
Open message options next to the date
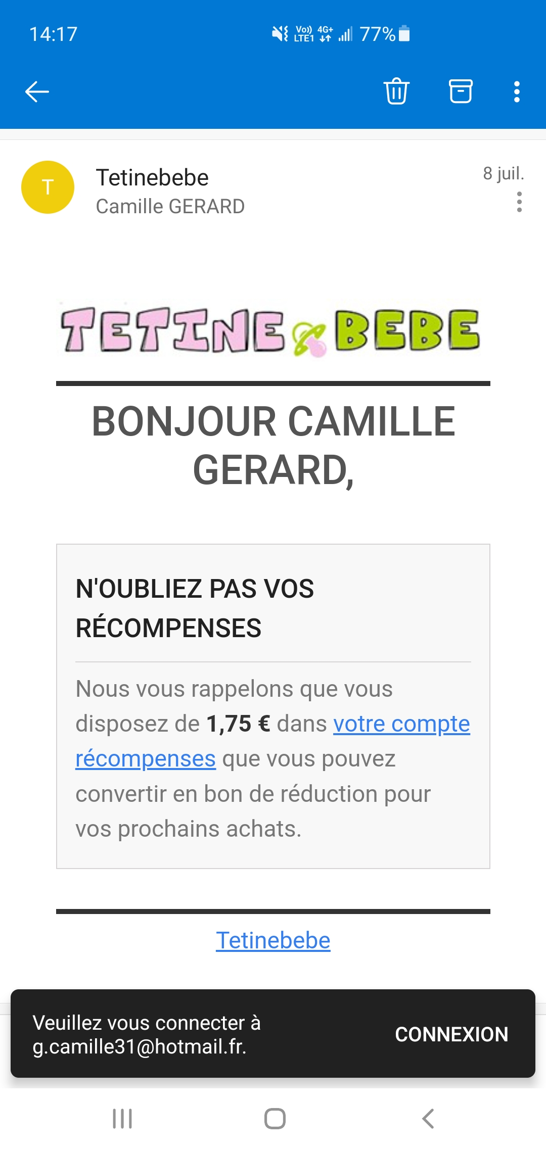[519, 202]
